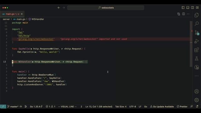This screenshot has height=113, width=201.
Task: Open the Explorer view in the activity bar
Action: [x=197, y=15]
